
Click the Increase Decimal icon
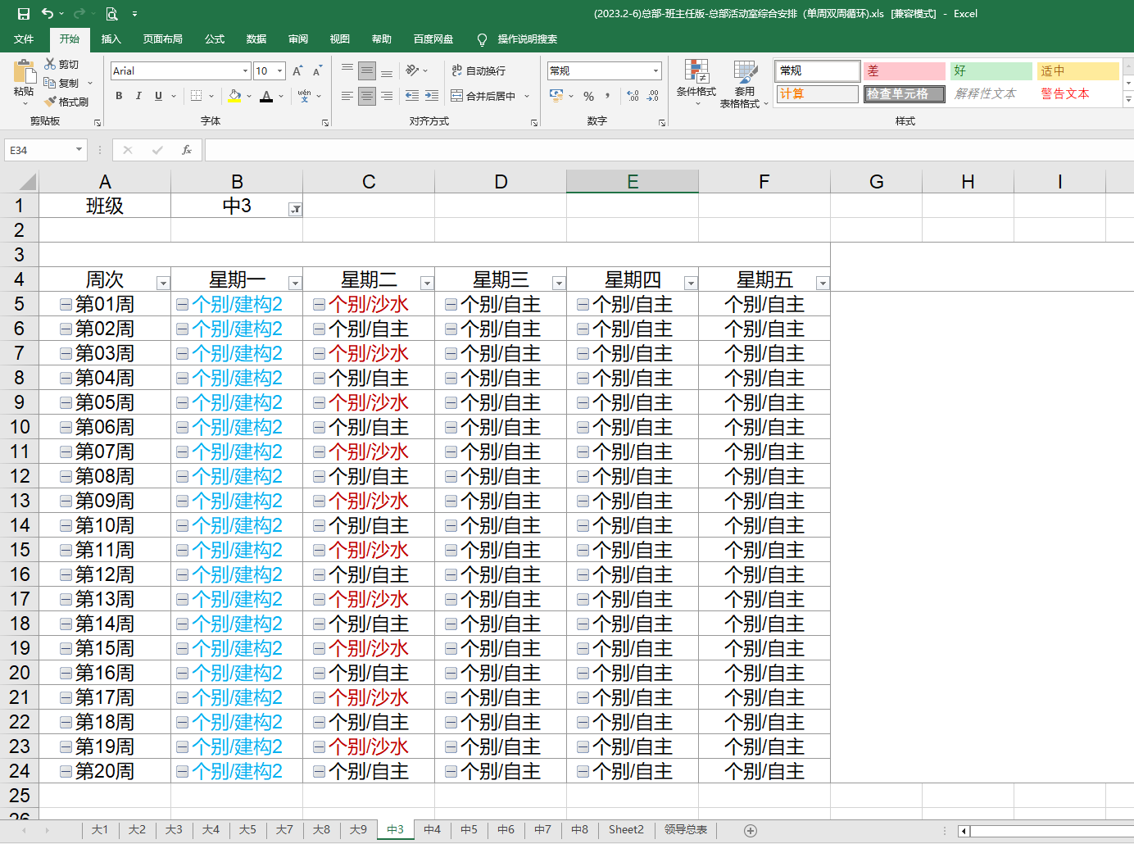[633, 96]
